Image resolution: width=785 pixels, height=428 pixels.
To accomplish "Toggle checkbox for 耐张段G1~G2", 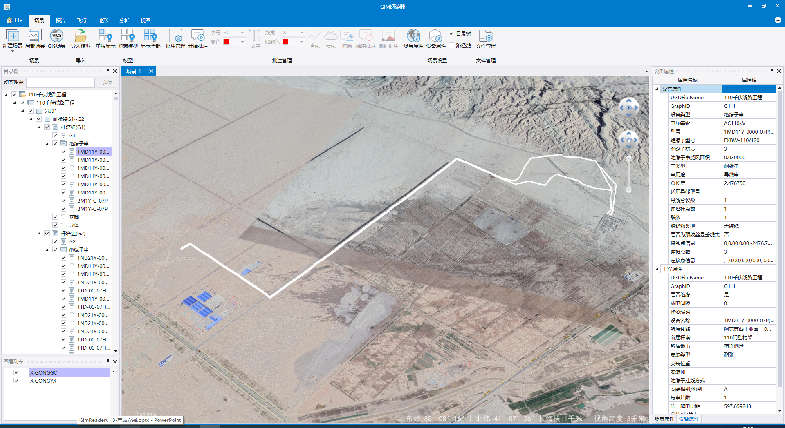I will click(39, 119).
